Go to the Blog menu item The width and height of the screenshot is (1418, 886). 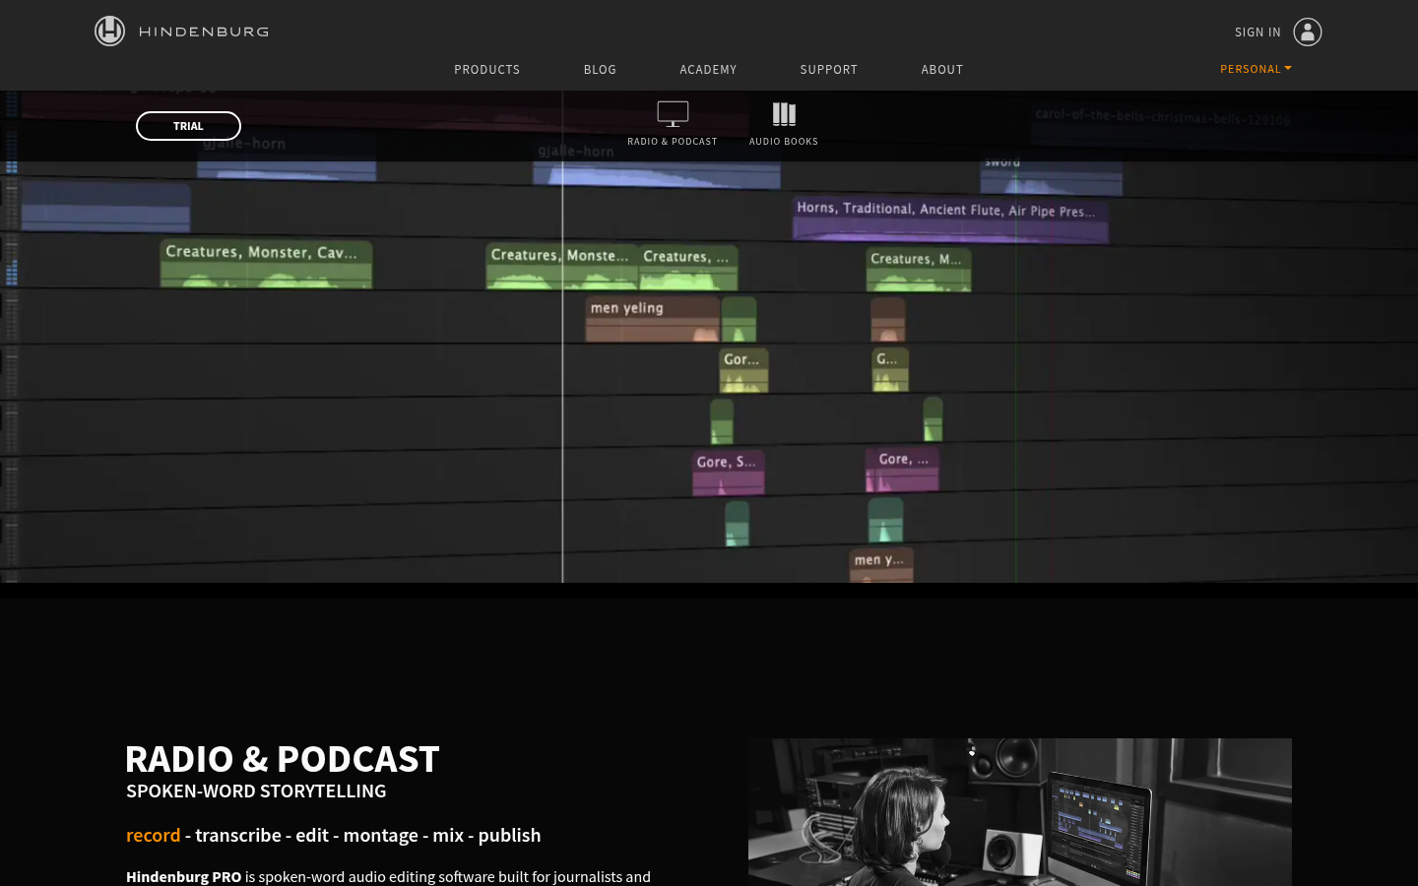pos(600,69)
